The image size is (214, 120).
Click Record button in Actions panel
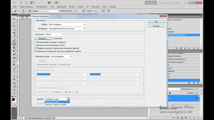tap(181, 48)
